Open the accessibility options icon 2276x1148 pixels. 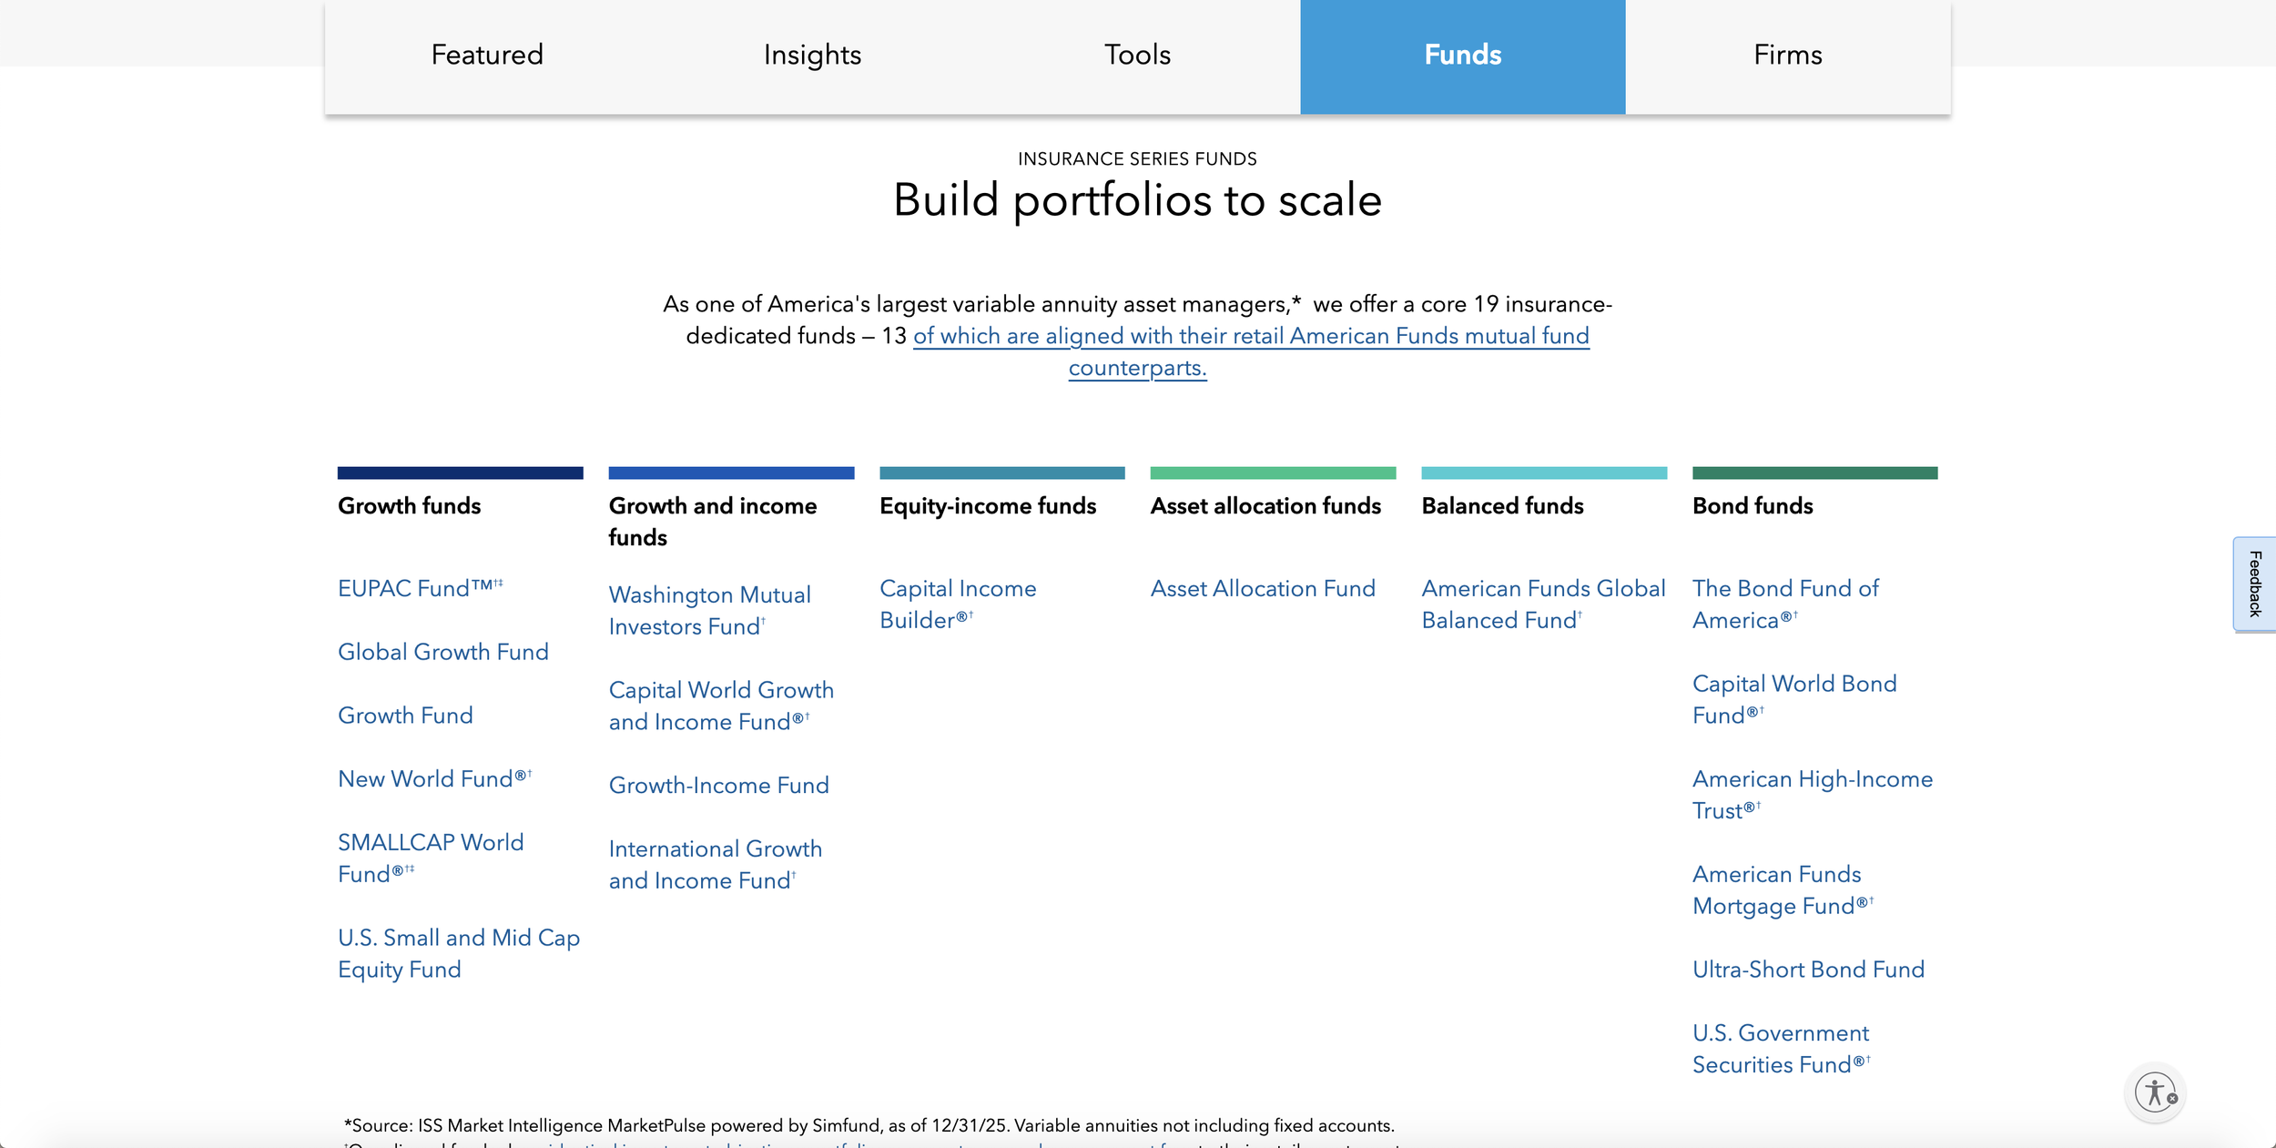tap(2155, 1092)
